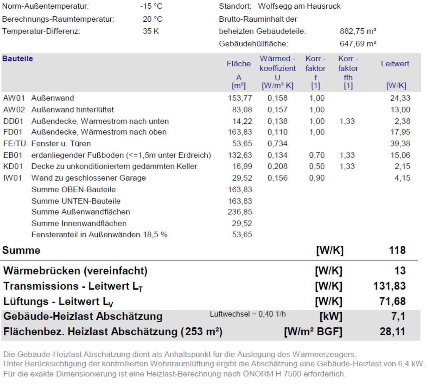
Task: Click the Transmissions-Leitwert value 131,83
Action: [x=389, y=286]
